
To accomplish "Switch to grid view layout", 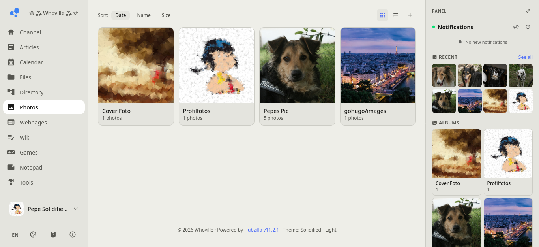I will click(x=382, y=15).
